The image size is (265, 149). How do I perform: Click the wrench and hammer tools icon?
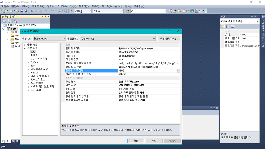click(x=187, y=11)
